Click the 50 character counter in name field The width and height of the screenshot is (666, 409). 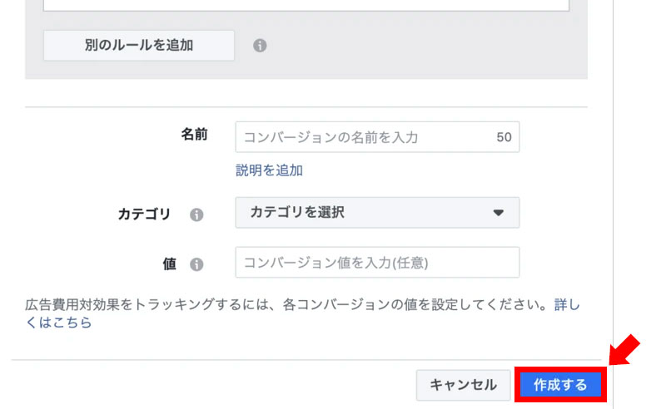tap(504, 137)
